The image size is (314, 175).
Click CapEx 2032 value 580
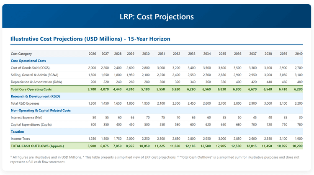coord(177,124)
